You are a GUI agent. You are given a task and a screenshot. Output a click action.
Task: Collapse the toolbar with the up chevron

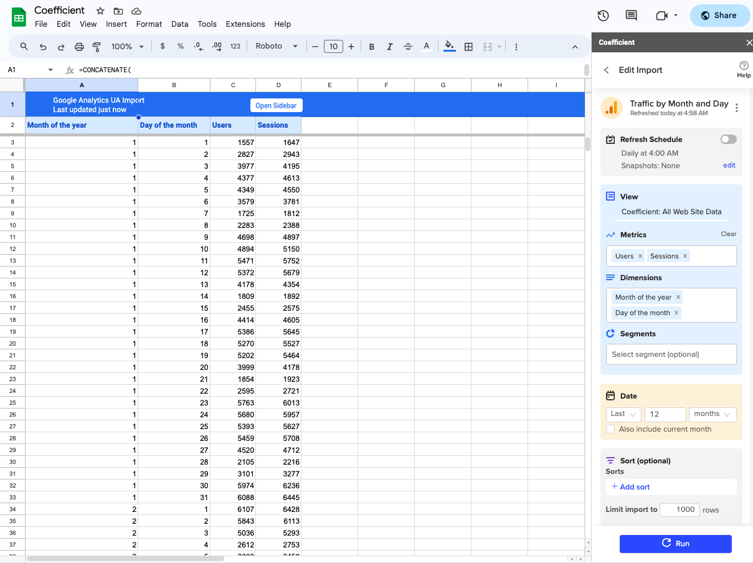pyautogui.click(x=575, y=47)
